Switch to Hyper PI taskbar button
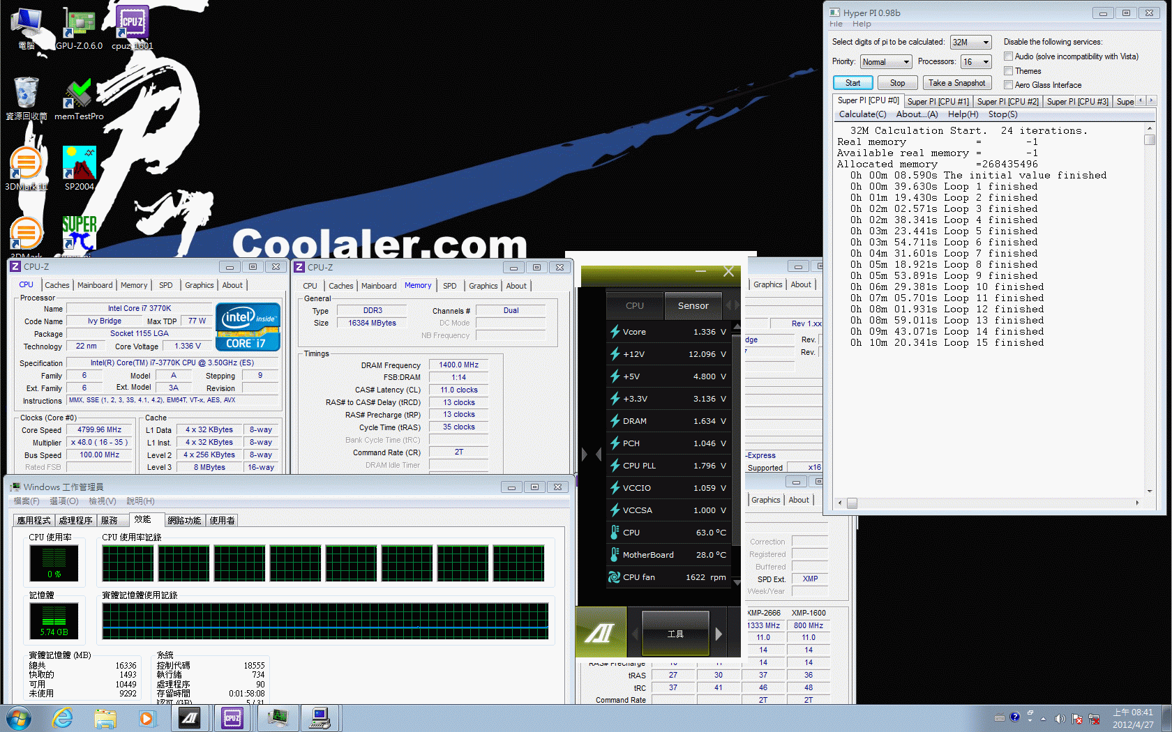1172x732 pixels. [x=320, y=717]
